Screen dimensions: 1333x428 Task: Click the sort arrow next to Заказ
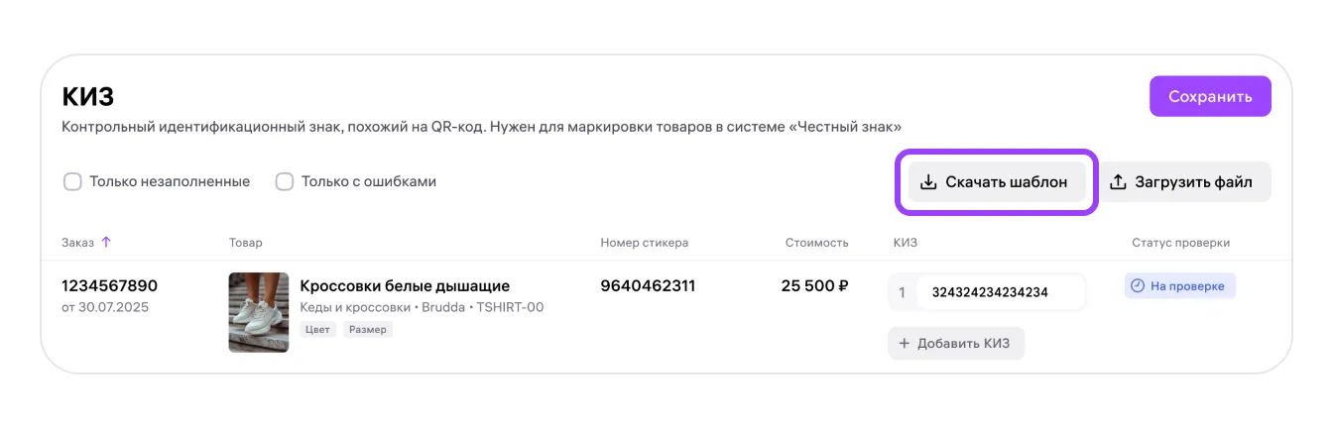[x=106, y=242]
